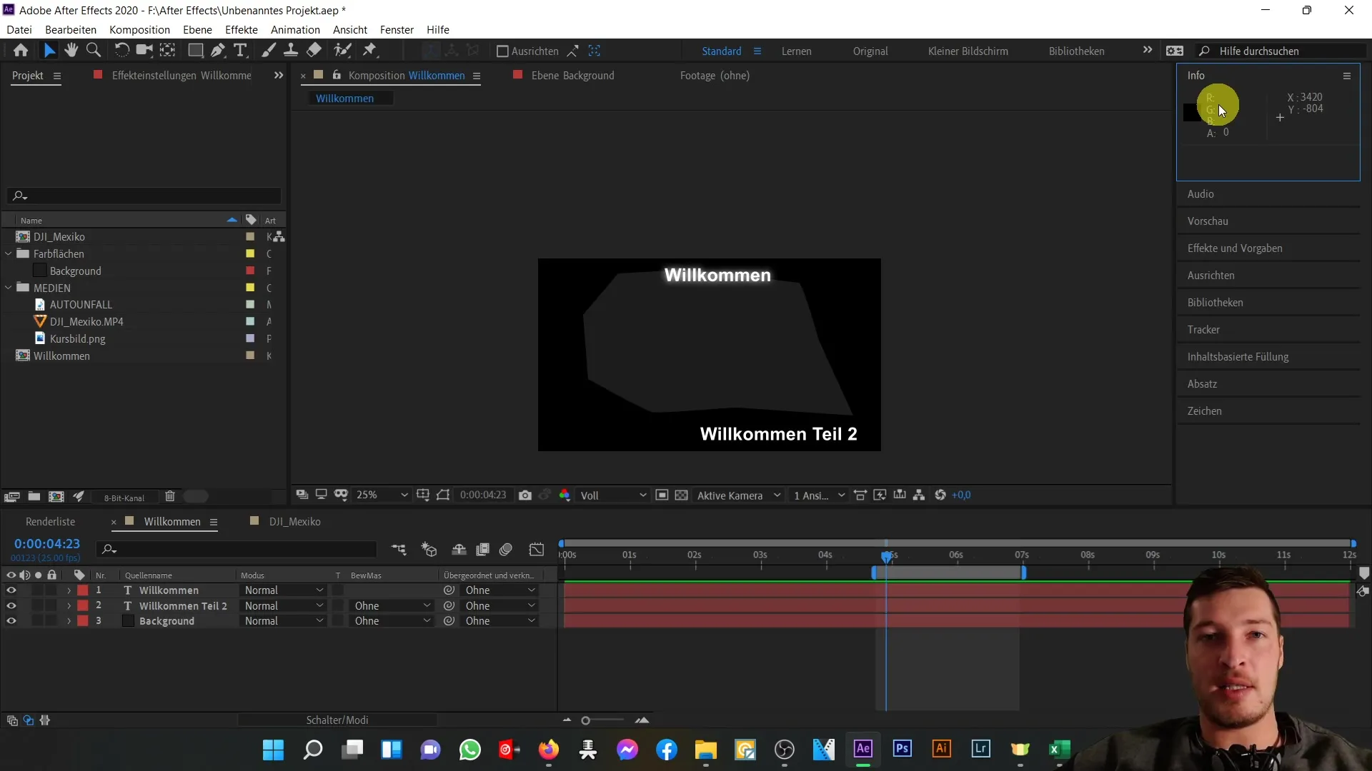Expand Willkommen Teil 2 layer properties
Image resolution: width=1372 pixels, height=771 pixels.
(69, 605)
